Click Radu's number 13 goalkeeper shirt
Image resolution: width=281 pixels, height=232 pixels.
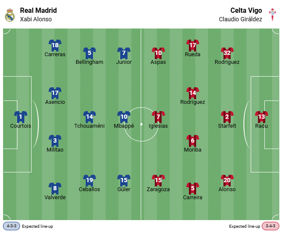click(x=261, y=117)
